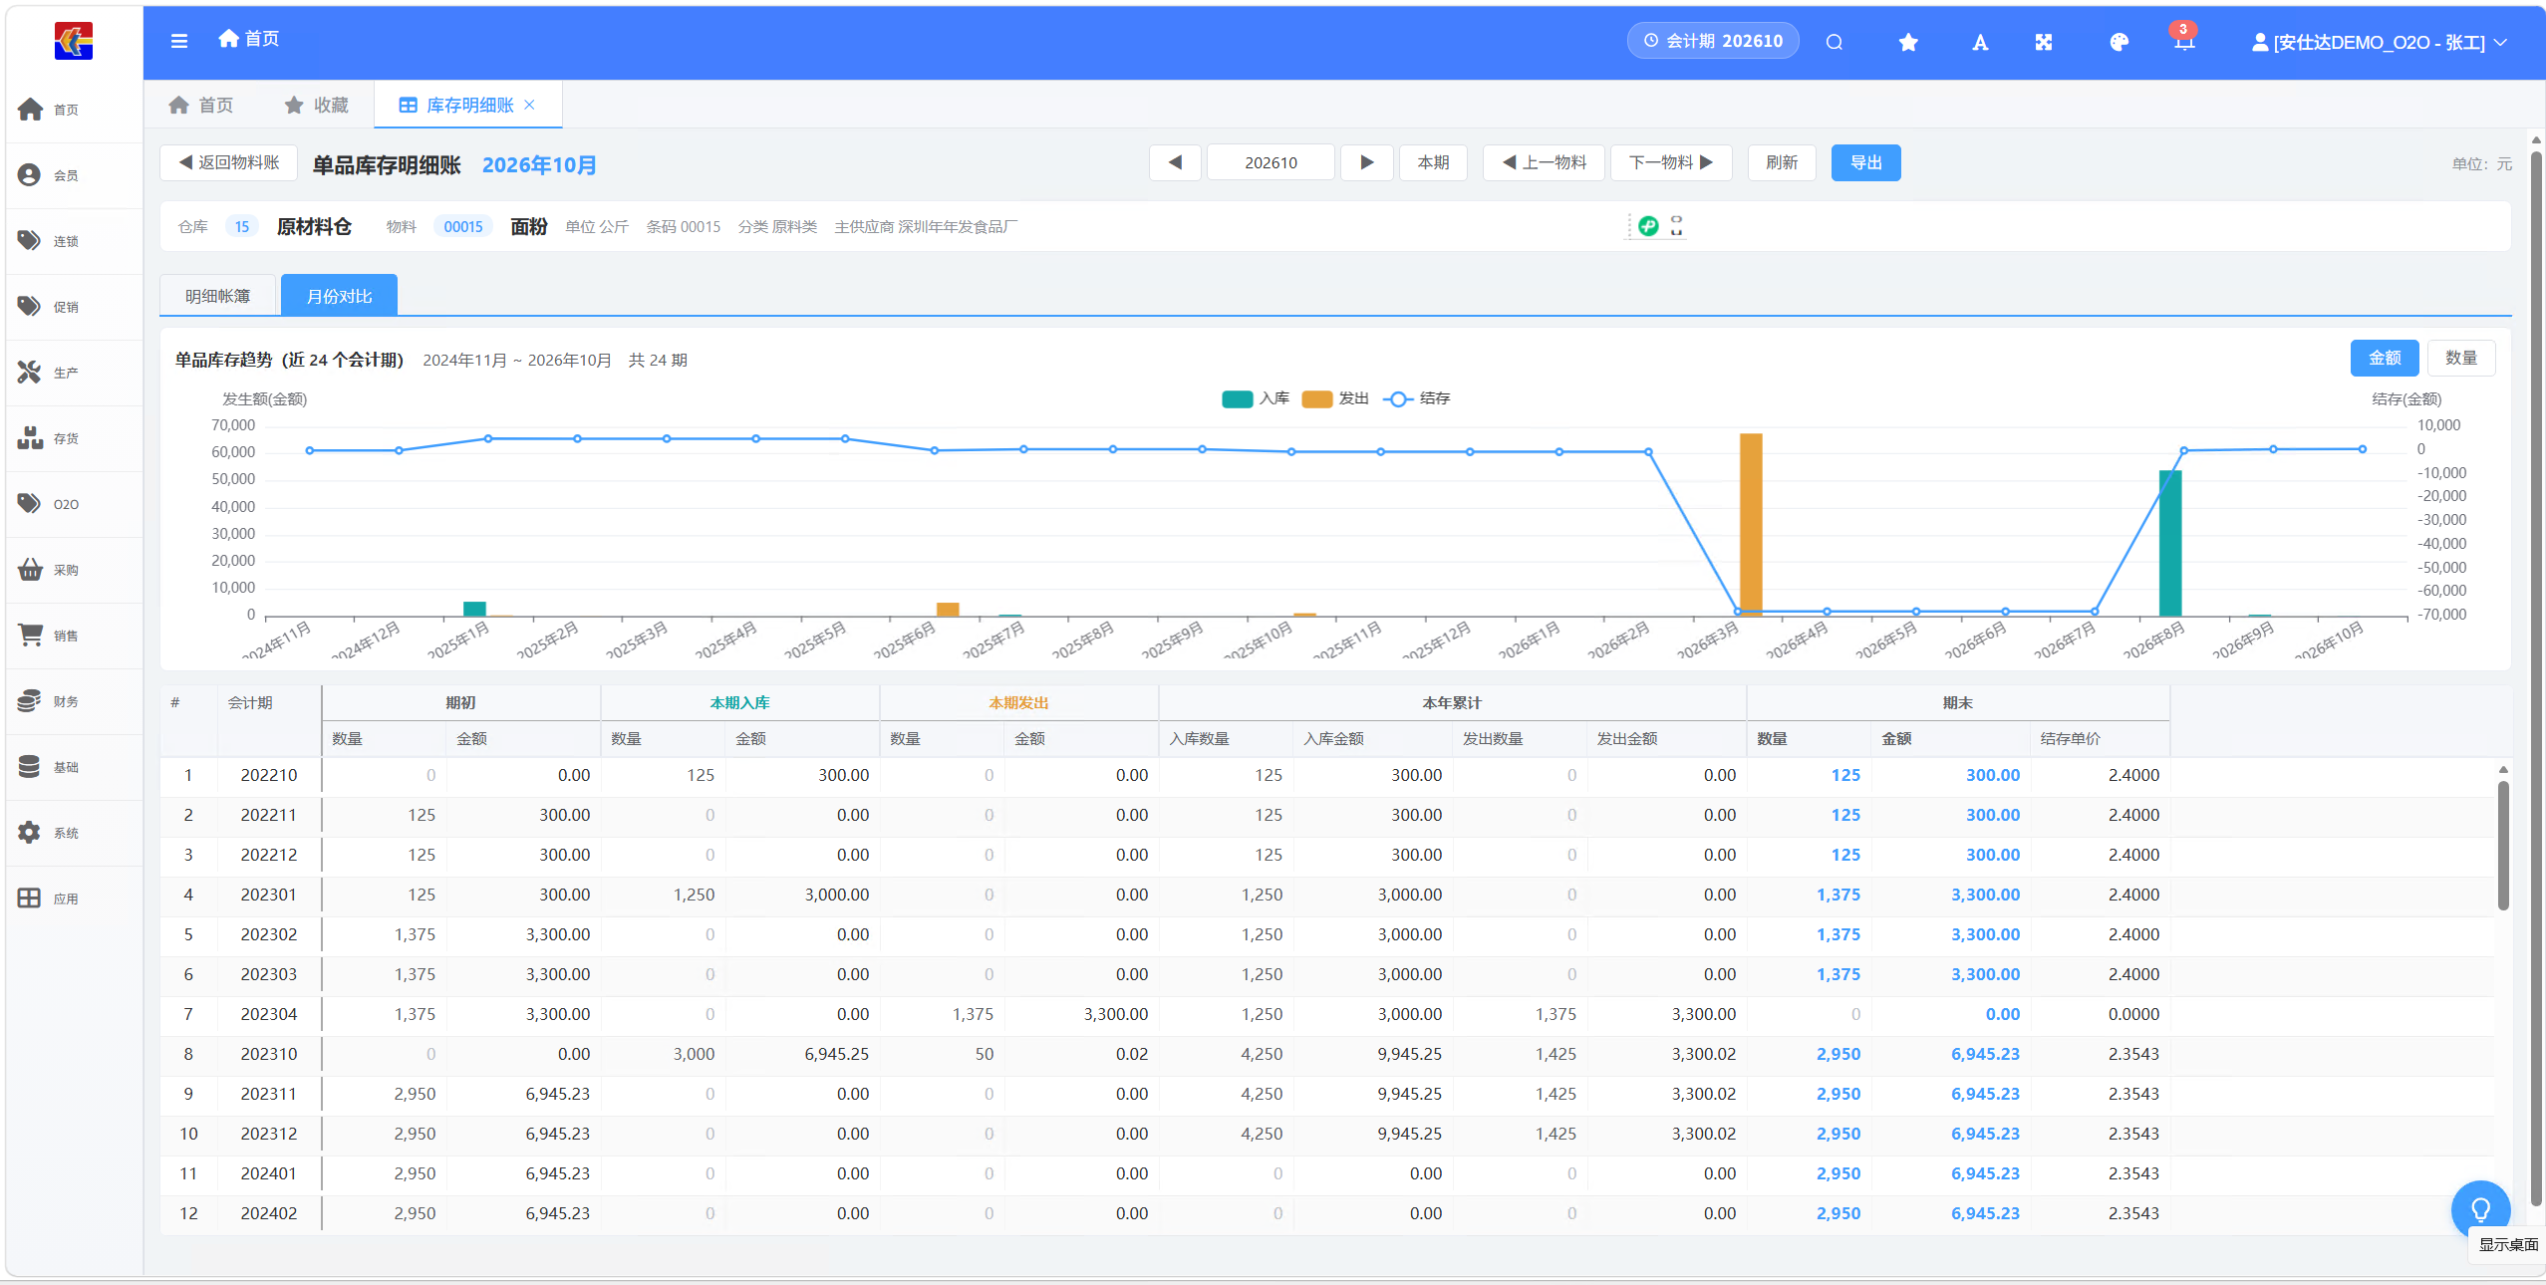Toggle 入库 series in chart legend
Screen dimensions: 2546x1285
pos(1256,398)
